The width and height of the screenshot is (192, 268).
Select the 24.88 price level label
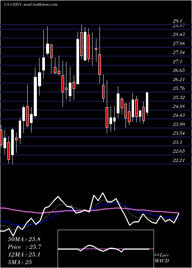coord(179,106)
